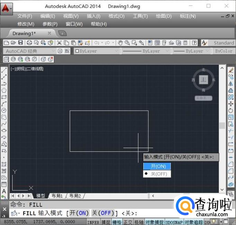Open the 绘图(D) menu
The height and width of the screenshot is (225, 236).
pos(164,16)
